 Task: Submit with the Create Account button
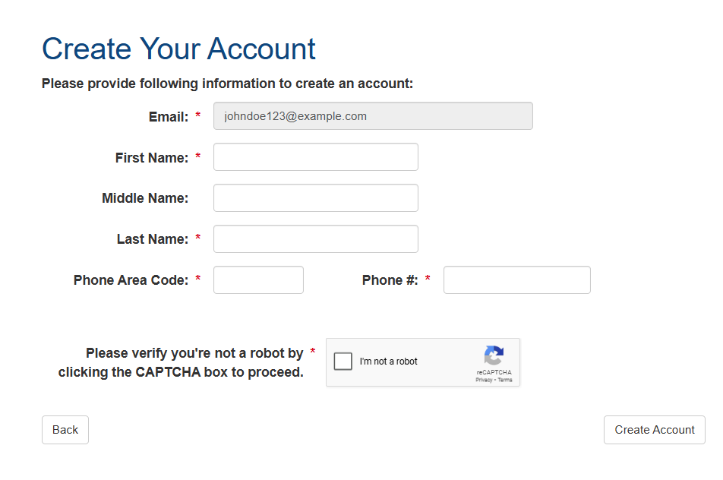click(x=654, y=430)
